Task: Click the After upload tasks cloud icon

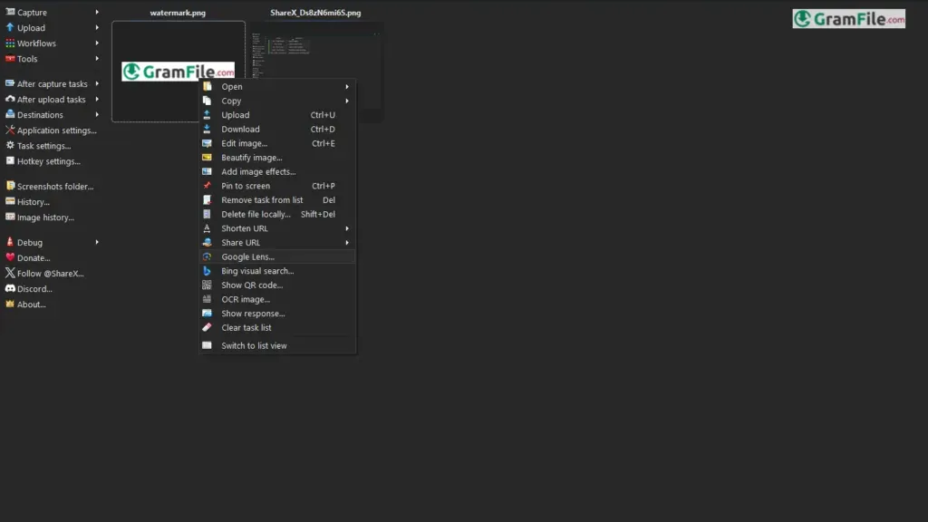Action: pos(10,99)
